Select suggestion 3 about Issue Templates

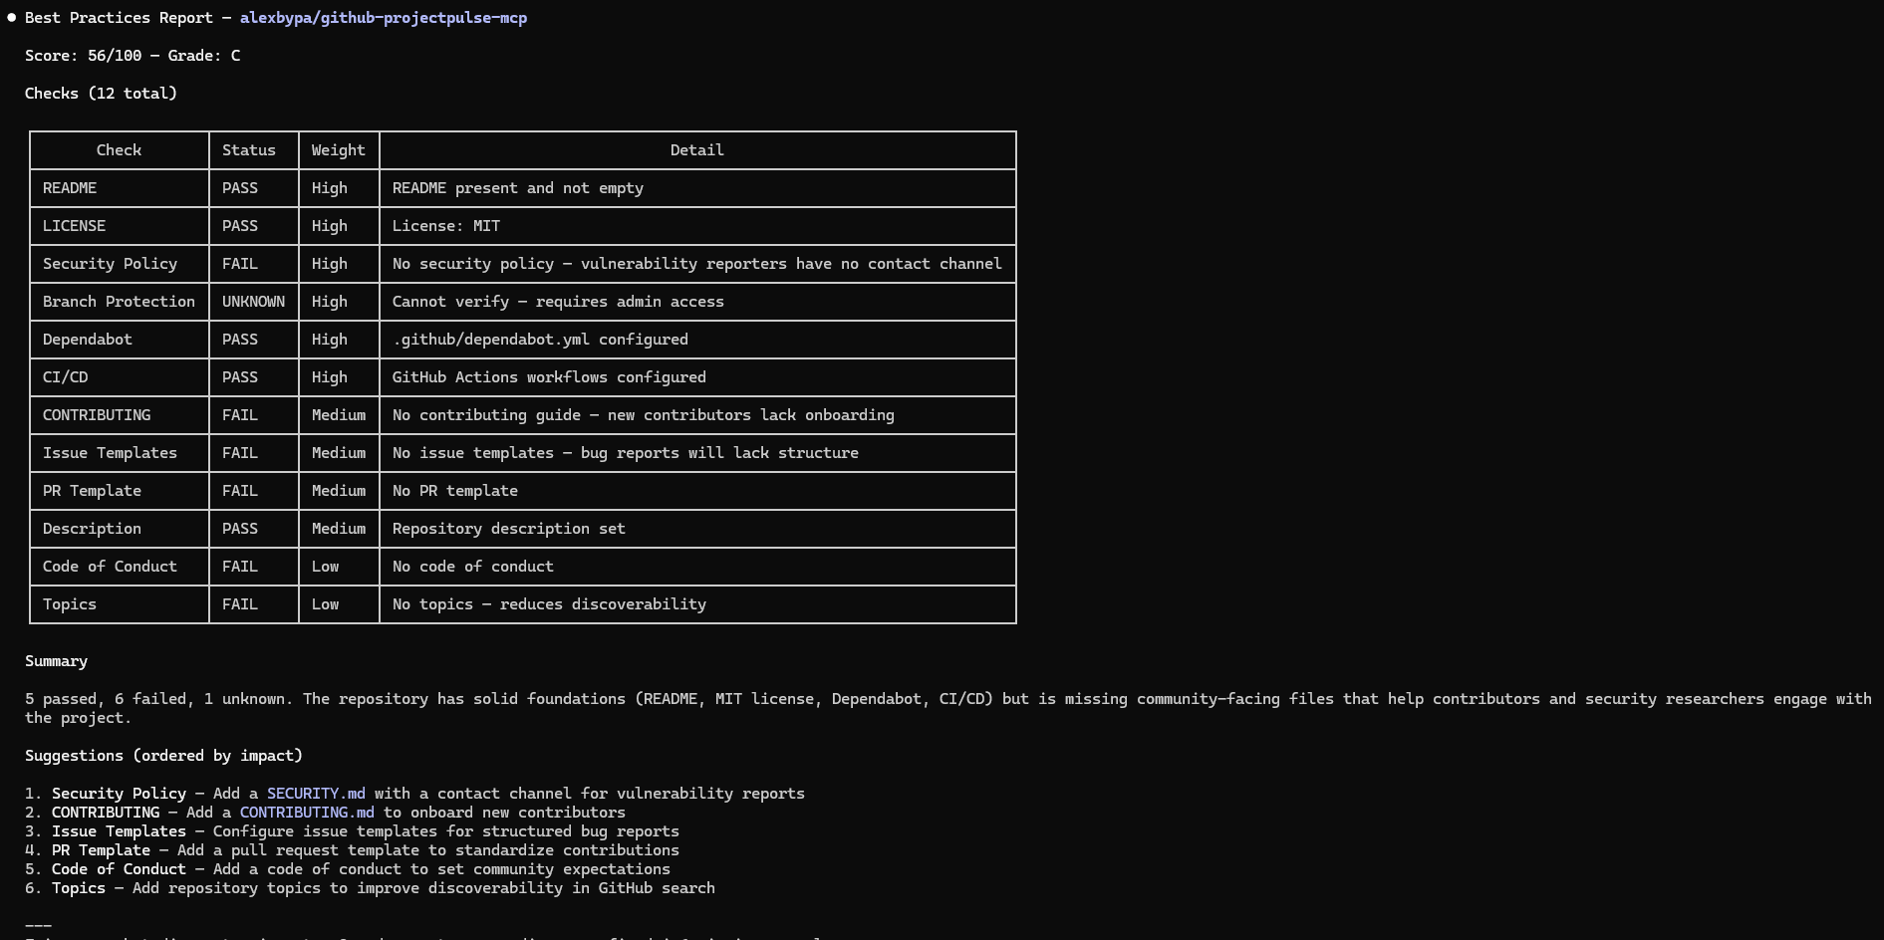352,831
